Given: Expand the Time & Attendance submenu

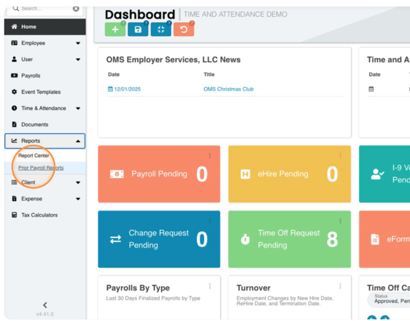Looking at the screenshot, I should pyautogui.click(x=78, y=108).
